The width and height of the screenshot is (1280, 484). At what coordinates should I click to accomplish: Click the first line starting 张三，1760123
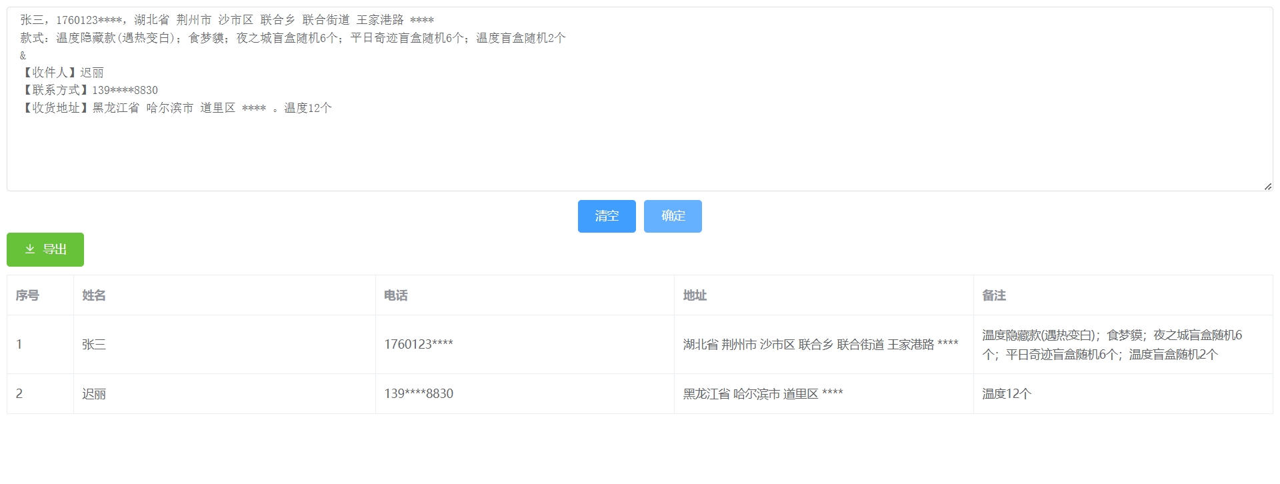(227, 20)
